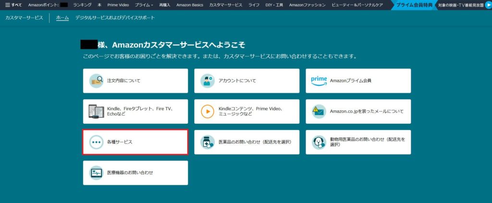
Task: Open ライフ in the top navigation
Action: [x=254, y=5]
